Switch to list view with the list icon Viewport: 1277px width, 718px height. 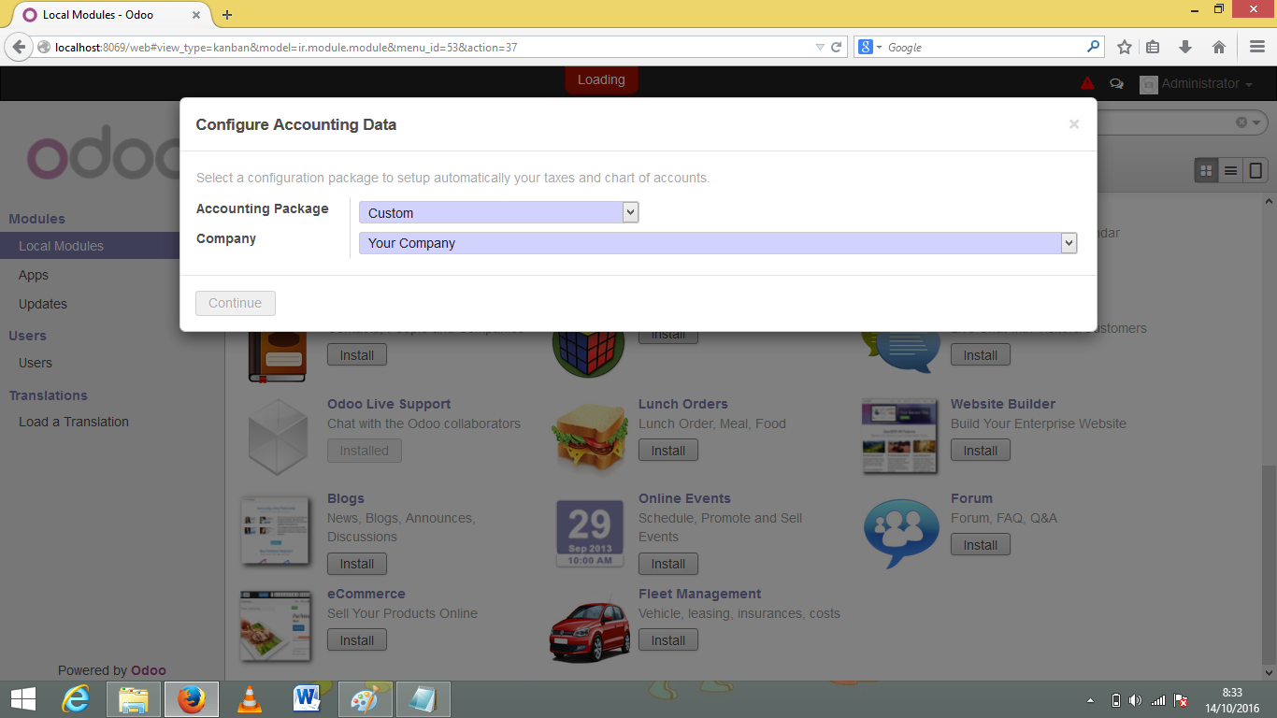(1230, 170)
